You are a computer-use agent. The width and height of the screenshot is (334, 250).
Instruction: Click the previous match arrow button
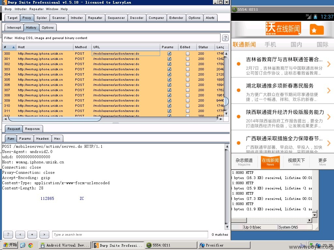tap(20, 234)
